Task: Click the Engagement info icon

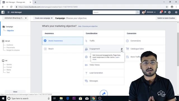Action: 122,49
